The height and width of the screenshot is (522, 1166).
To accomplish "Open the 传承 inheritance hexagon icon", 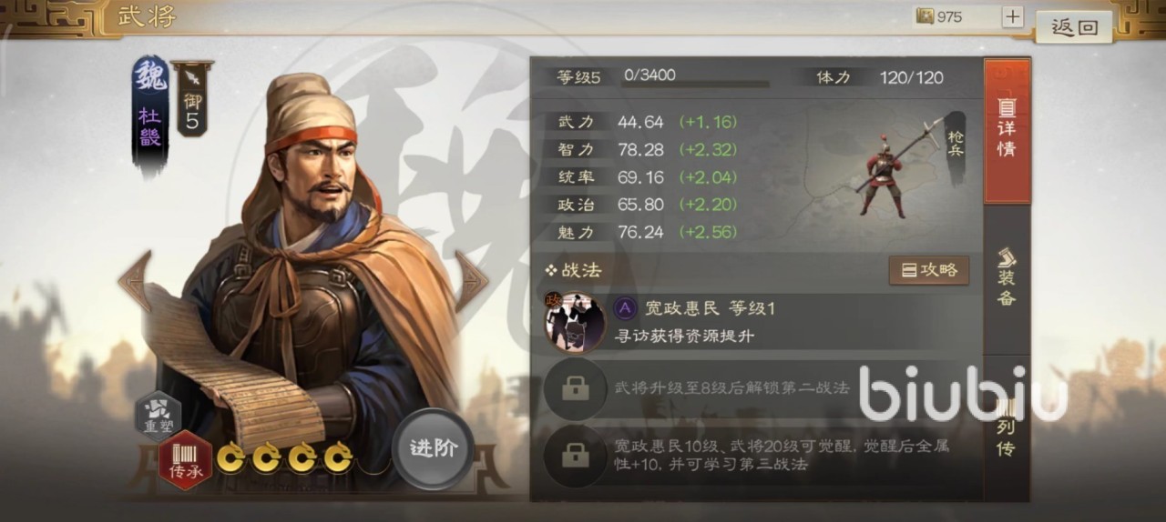I will coord(186,461).
